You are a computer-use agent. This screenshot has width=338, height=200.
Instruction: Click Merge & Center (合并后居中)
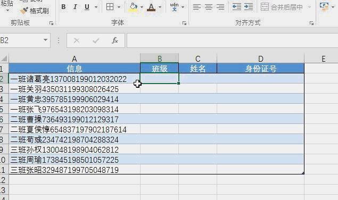point(282,7)
